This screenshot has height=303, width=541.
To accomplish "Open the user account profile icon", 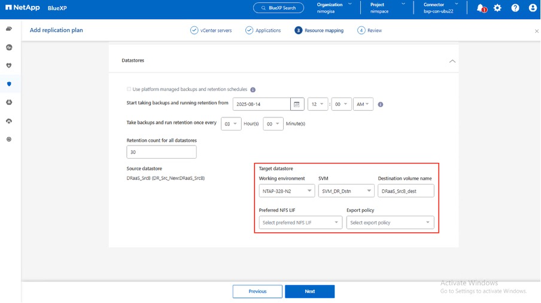I will pos(533,8).
